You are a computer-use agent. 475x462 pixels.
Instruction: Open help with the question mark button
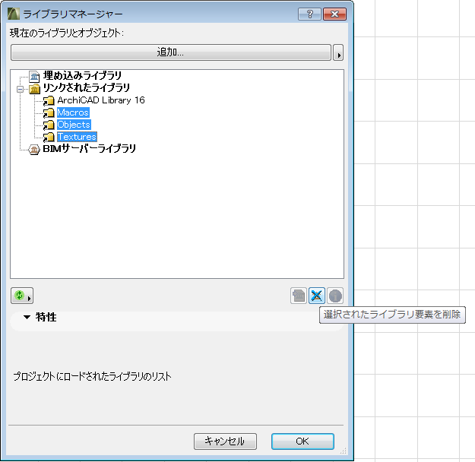[x=309, y=14]
